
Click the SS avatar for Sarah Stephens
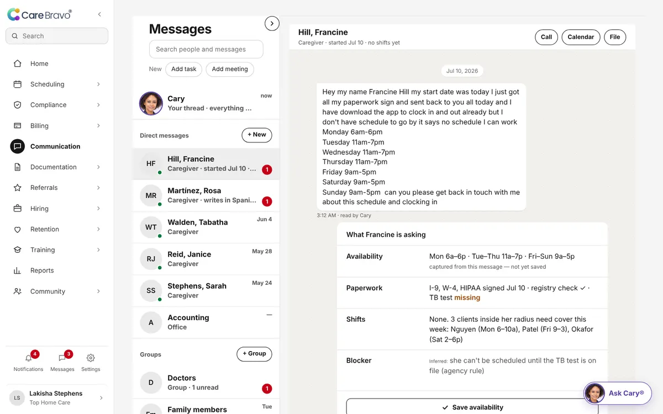click(151, 290)
